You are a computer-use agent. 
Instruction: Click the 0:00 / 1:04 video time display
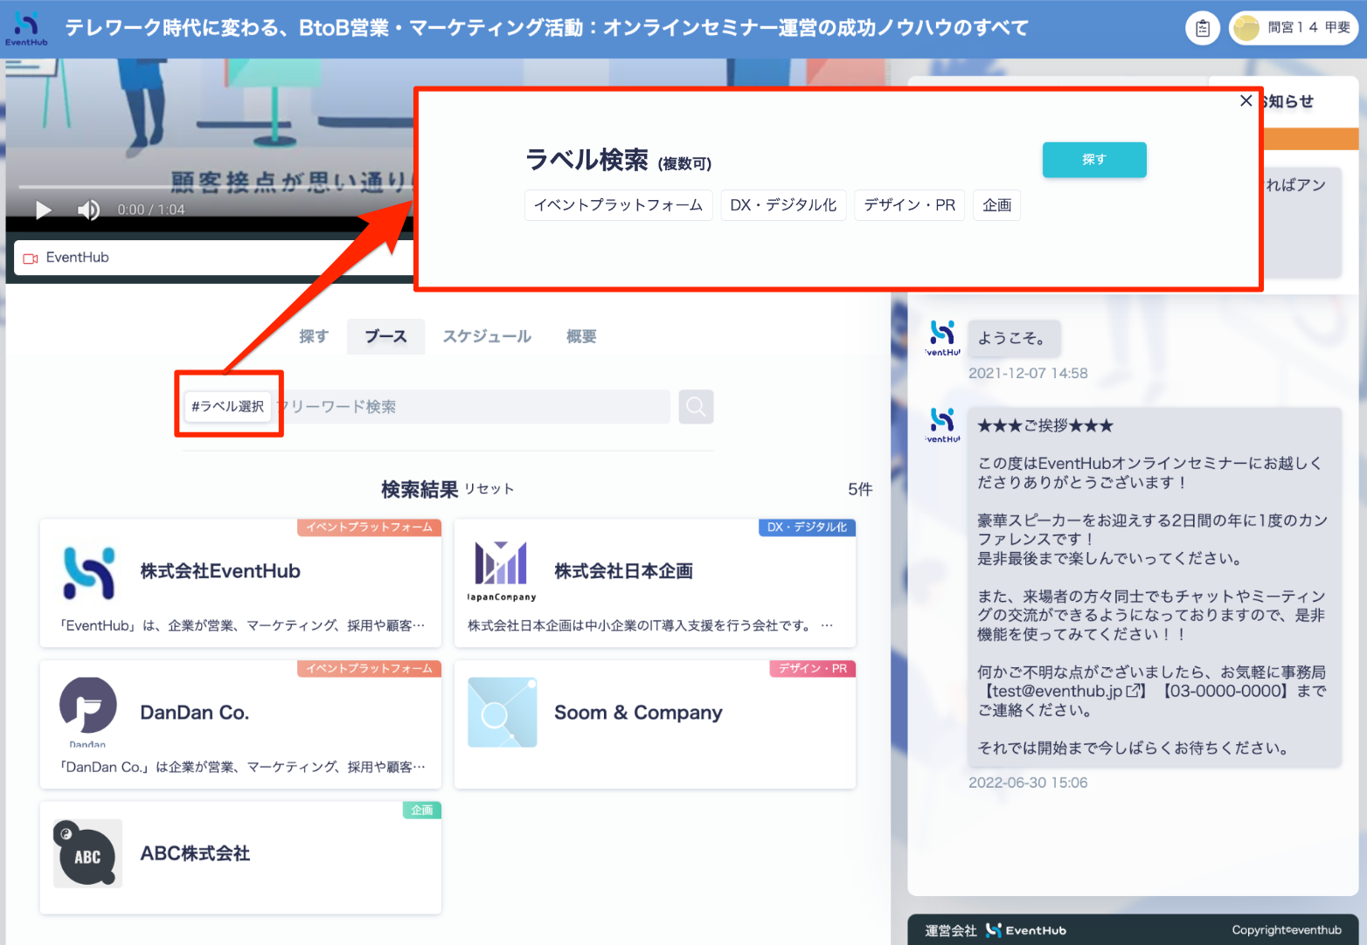[151, 210]
